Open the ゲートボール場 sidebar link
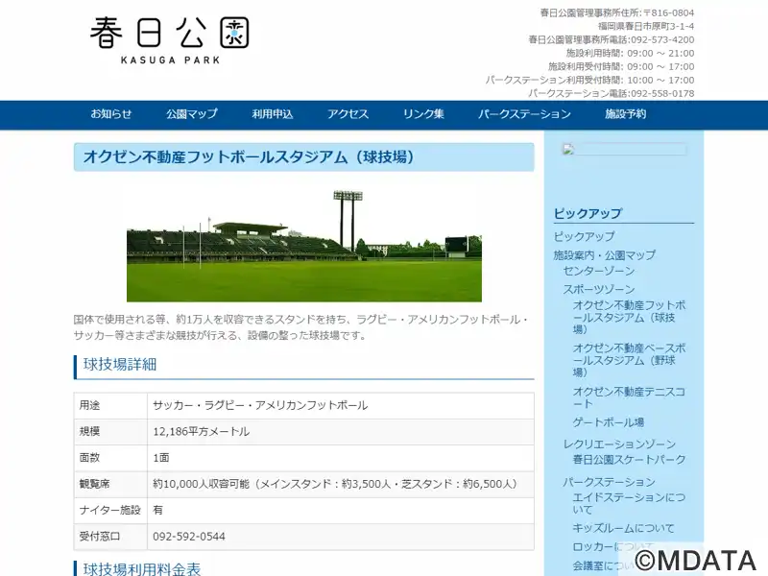768x576 pixels. tap(609, 422)
